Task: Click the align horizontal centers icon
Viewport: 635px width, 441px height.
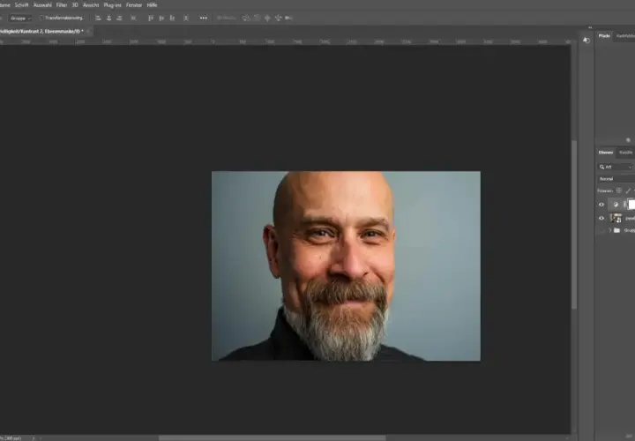Action: (x=108, y=18)
